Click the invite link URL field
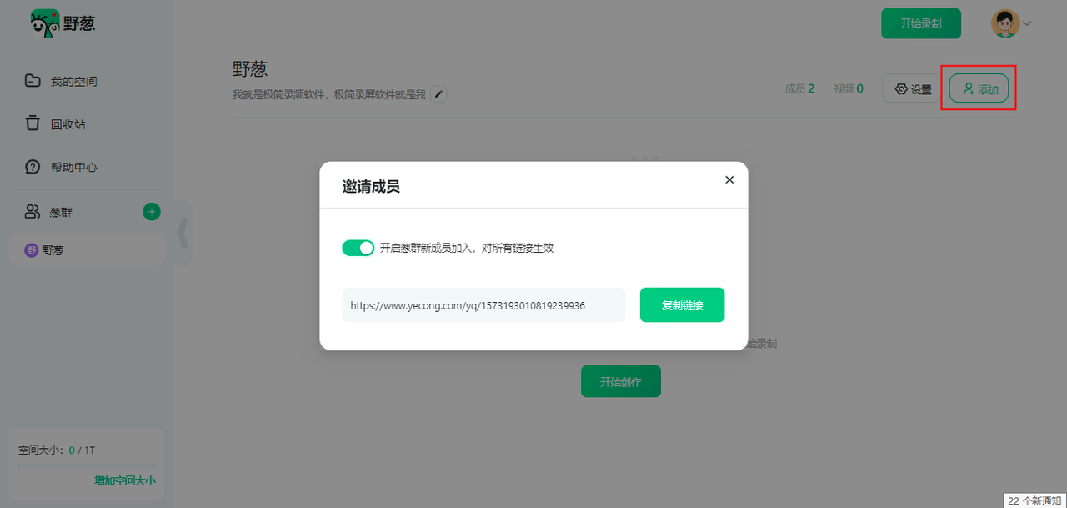 tap(483, 305)
